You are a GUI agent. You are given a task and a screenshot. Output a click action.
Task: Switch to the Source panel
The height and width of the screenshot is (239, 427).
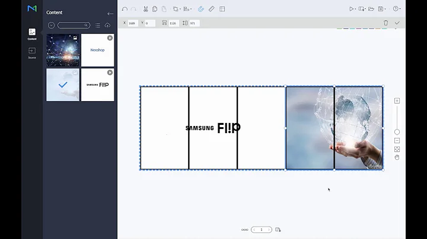[32, 53]
